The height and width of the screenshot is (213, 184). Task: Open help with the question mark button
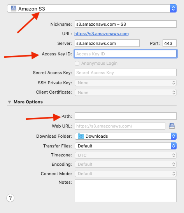pos(10,198)
